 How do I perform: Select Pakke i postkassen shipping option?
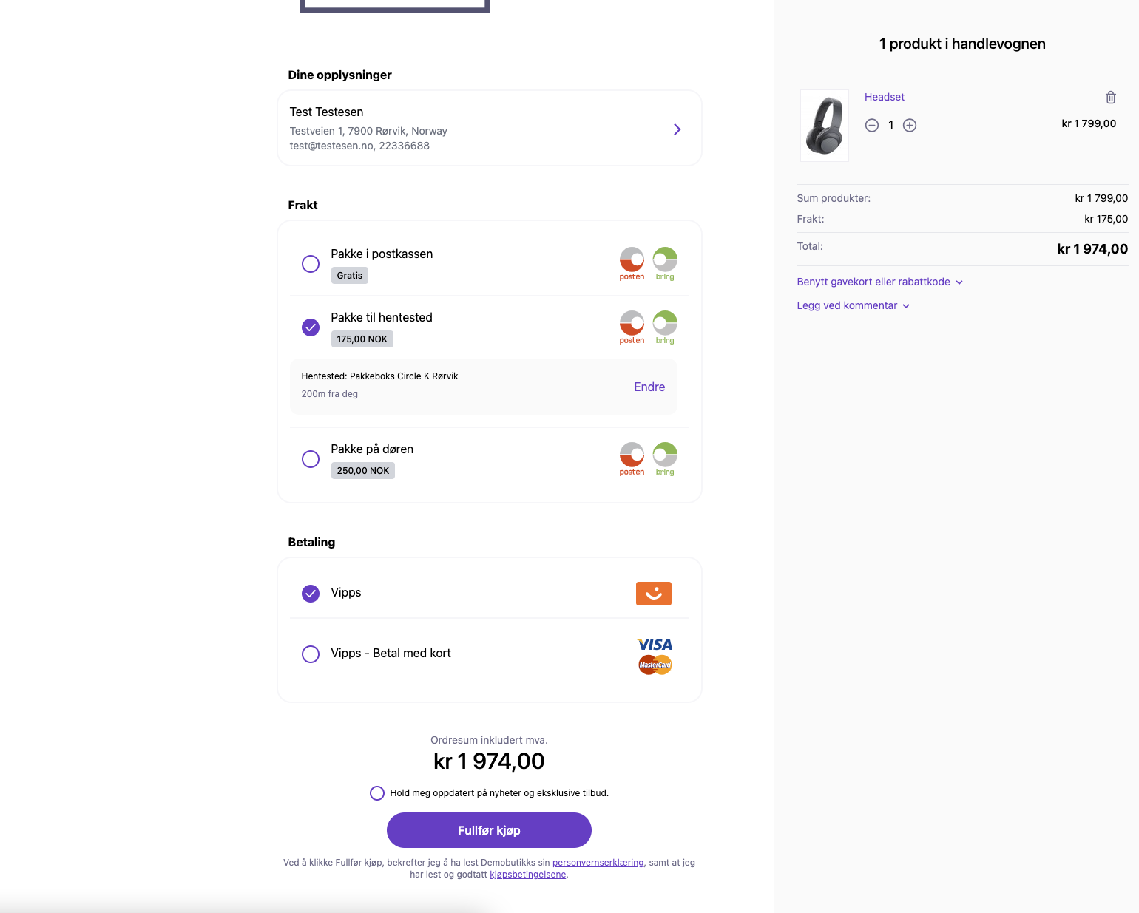[x=311, y=264]
